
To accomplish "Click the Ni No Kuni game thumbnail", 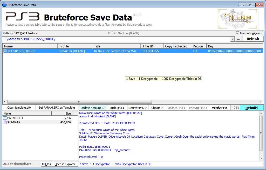I will pos(238,19).
